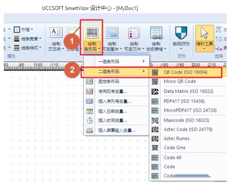Screen dimensions: 230x184
Task: Click the Draw Variable File (绘制可变文件) icon
Action: point(134,32)
